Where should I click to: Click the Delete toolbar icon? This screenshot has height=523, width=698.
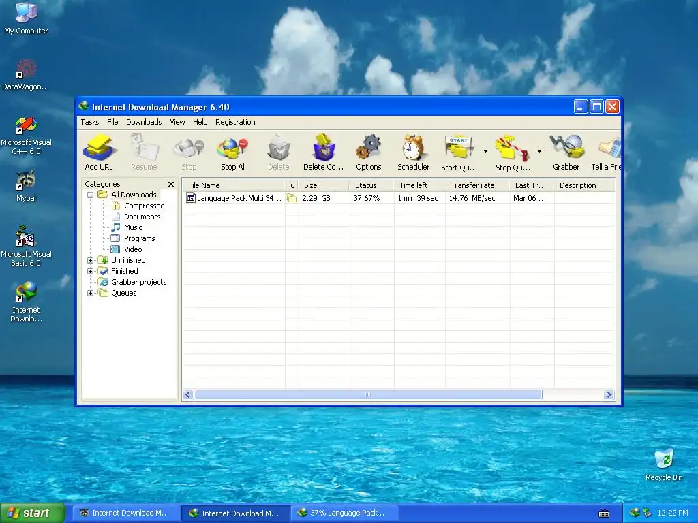coord(279,153)
